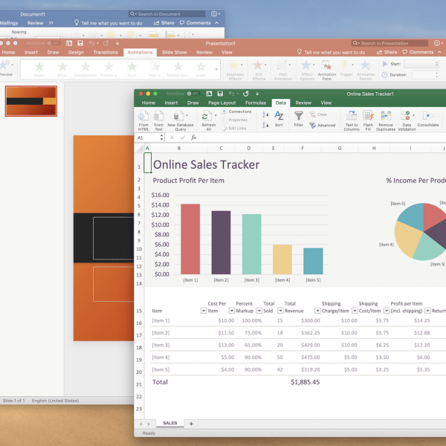Click Refresh All icon in Excel
The height and width of the screenshot is (446, 446).
[x=207, y=116]
